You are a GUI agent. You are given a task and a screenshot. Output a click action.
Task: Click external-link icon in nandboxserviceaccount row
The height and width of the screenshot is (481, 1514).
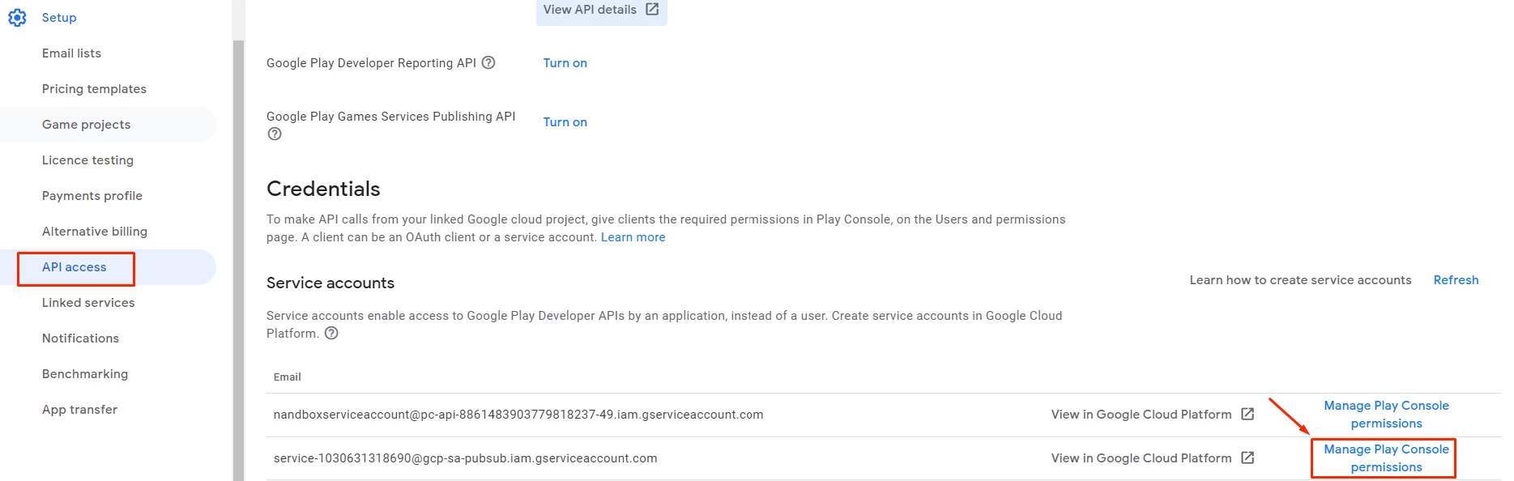coord(1247,415)
